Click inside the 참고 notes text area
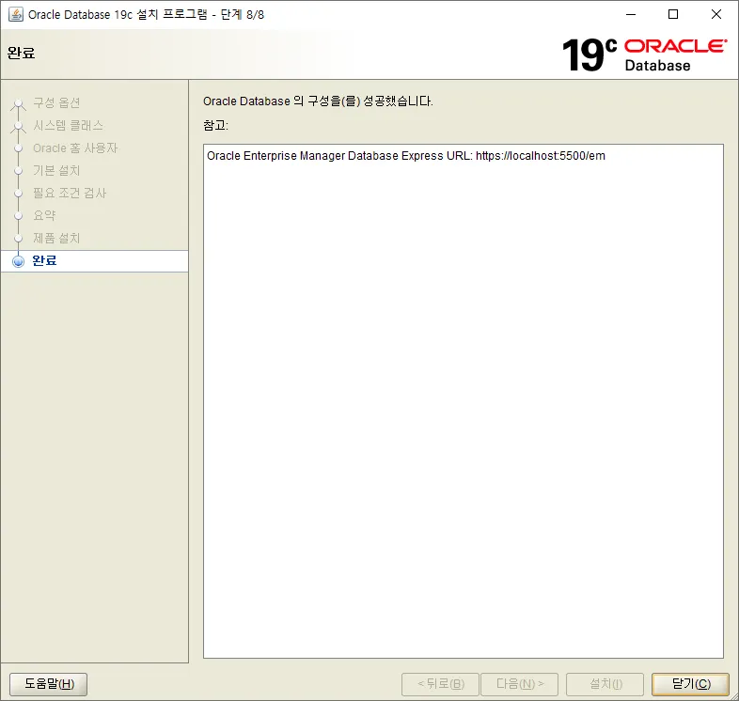This screenshot has height=701, width=739. pos(464,401)
